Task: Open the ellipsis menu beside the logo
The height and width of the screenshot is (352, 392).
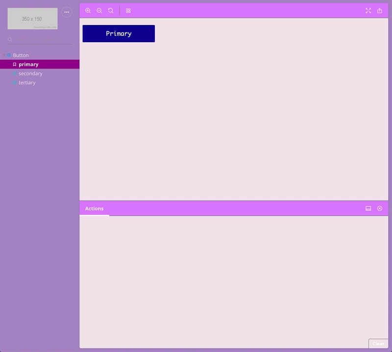Action: tap(67, 12)
